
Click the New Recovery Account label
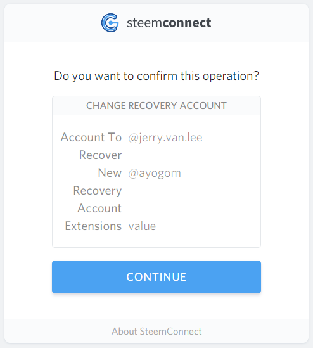[x=98, y=190]
